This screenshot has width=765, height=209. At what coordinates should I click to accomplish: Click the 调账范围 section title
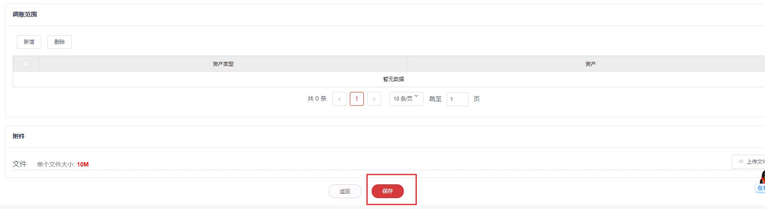25,14
